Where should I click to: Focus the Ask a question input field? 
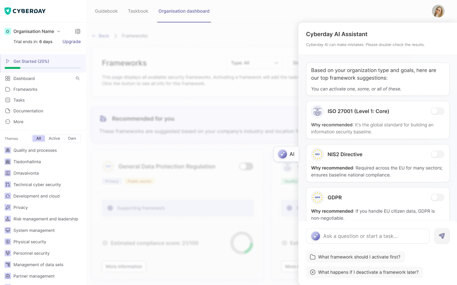(368, 236)
